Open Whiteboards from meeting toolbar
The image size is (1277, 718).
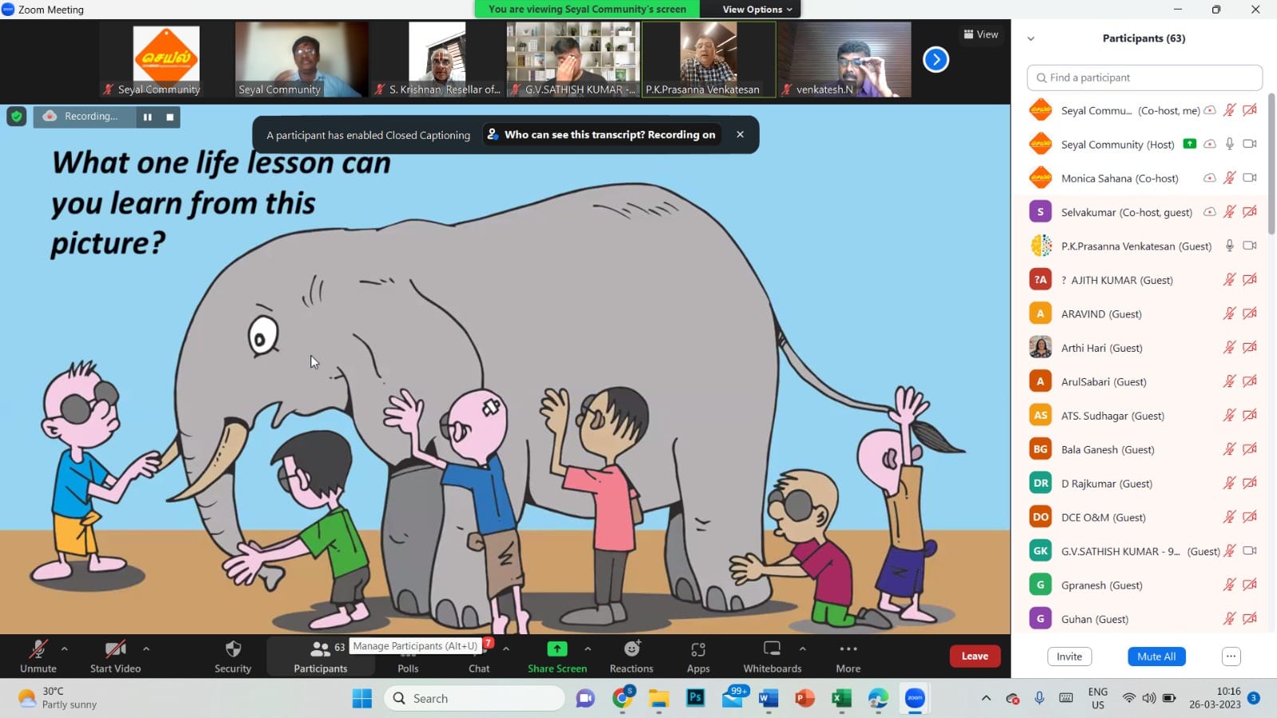(x=772, y=649)
